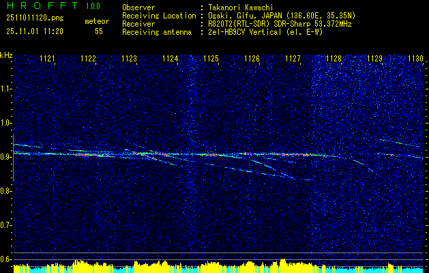This screenshot has height=273, width=429.
Task: Select the filename 2511011120.png
Action: tap(35, 18)
